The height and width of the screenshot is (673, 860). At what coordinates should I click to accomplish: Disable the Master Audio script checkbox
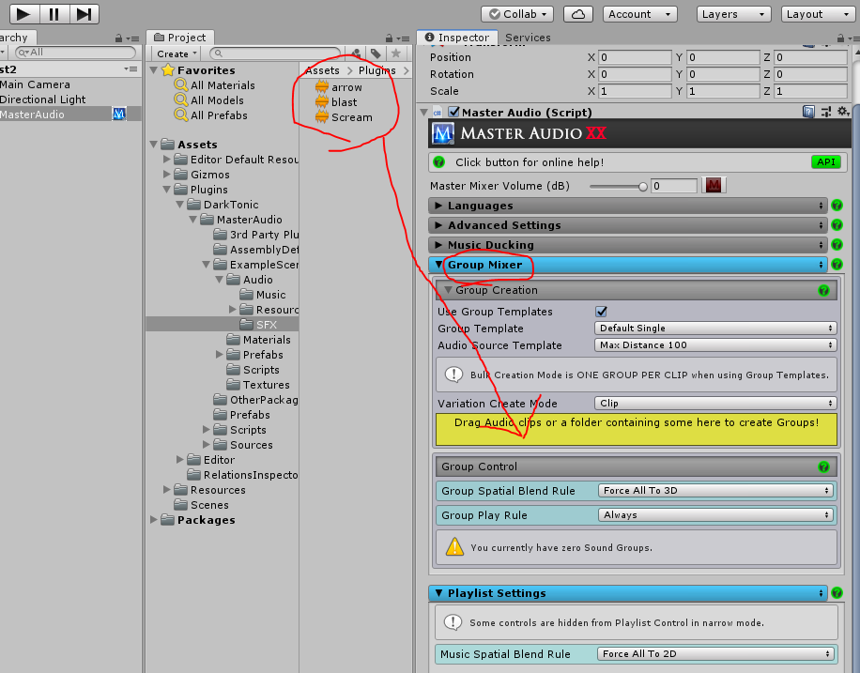coord(453,113)
